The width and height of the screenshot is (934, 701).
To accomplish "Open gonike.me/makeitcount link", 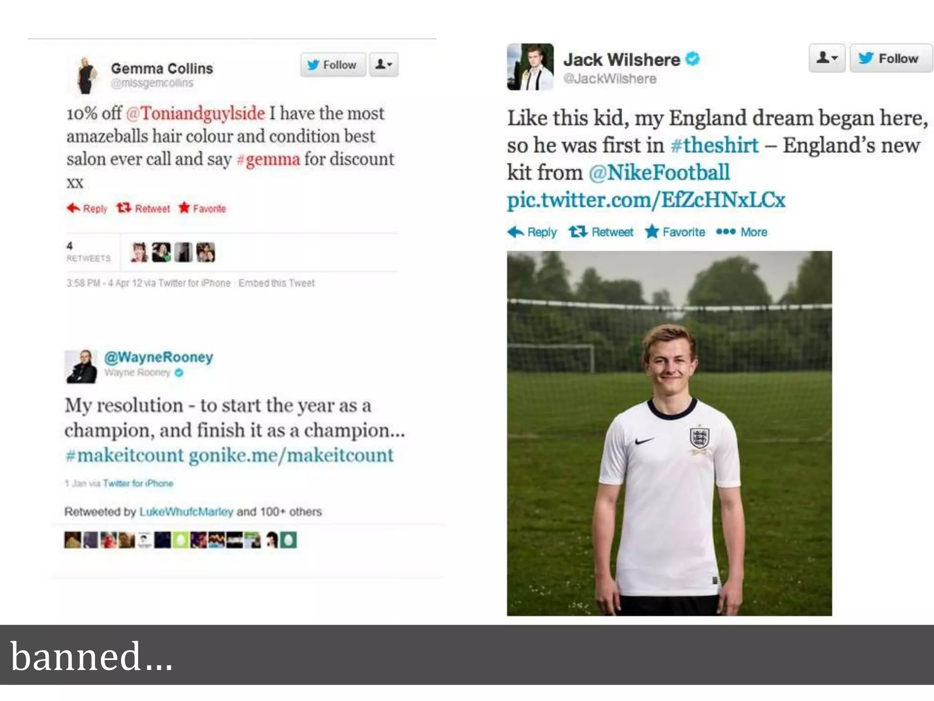I will coord(291,455).
